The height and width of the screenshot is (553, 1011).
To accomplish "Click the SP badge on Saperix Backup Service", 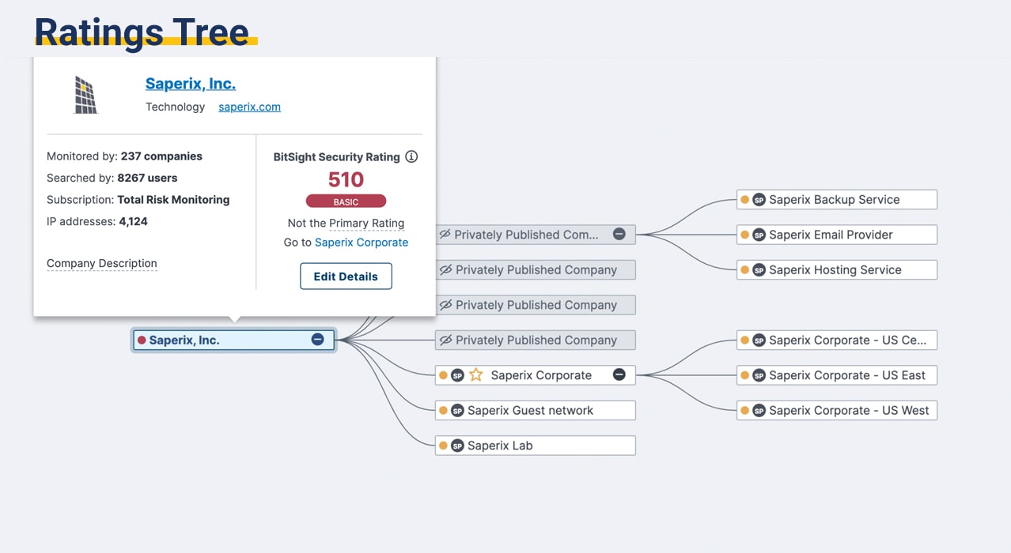I will (759, 200).
